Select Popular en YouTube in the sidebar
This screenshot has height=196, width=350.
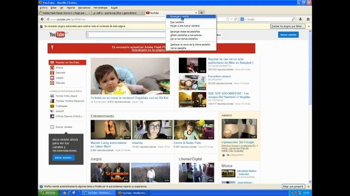coord(67,63)
